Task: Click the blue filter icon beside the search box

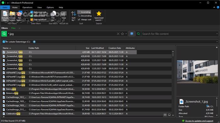Action: (x=132, y=34)
